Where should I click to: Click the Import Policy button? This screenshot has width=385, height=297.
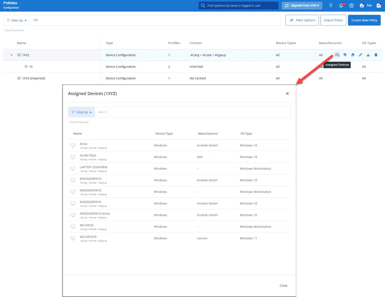333,20
